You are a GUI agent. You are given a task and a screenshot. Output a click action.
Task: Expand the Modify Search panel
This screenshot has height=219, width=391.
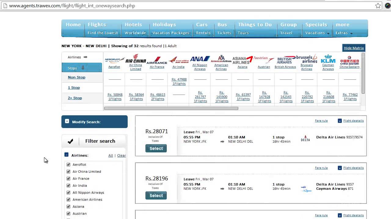(x=67, y=121)
